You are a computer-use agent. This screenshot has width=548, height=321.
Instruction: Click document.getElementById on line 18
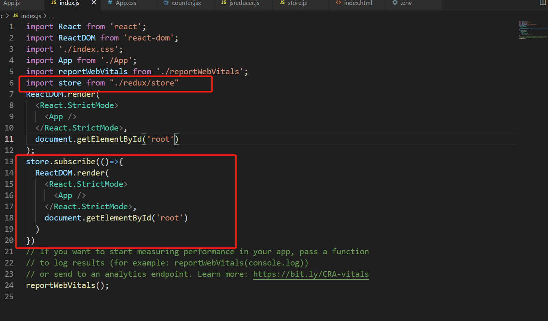[98, 218]
